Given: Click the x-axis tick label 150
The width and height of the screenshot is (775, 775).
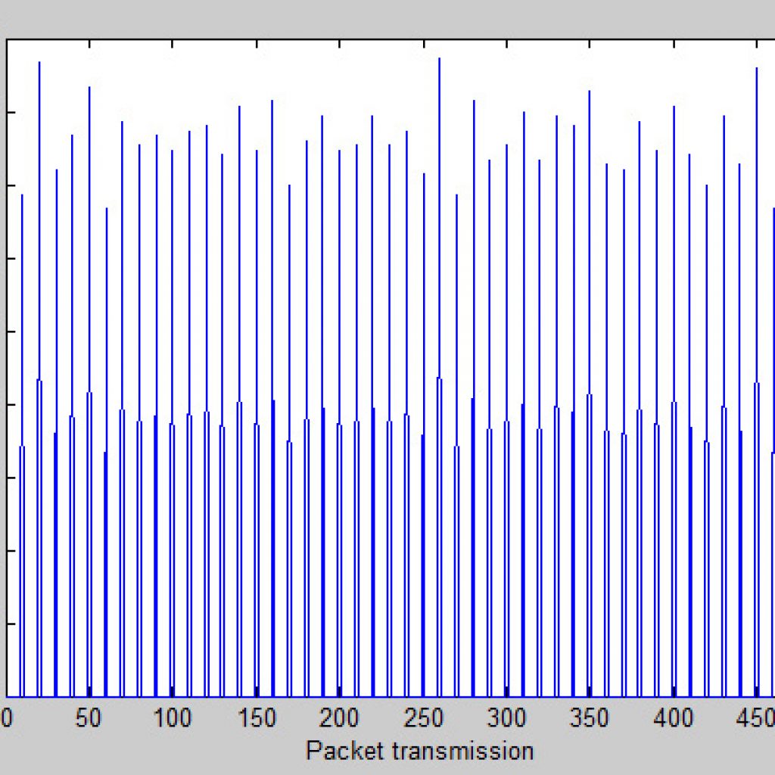Looking at the screenshot, I should pyautogui.click(x=256, y=718).
